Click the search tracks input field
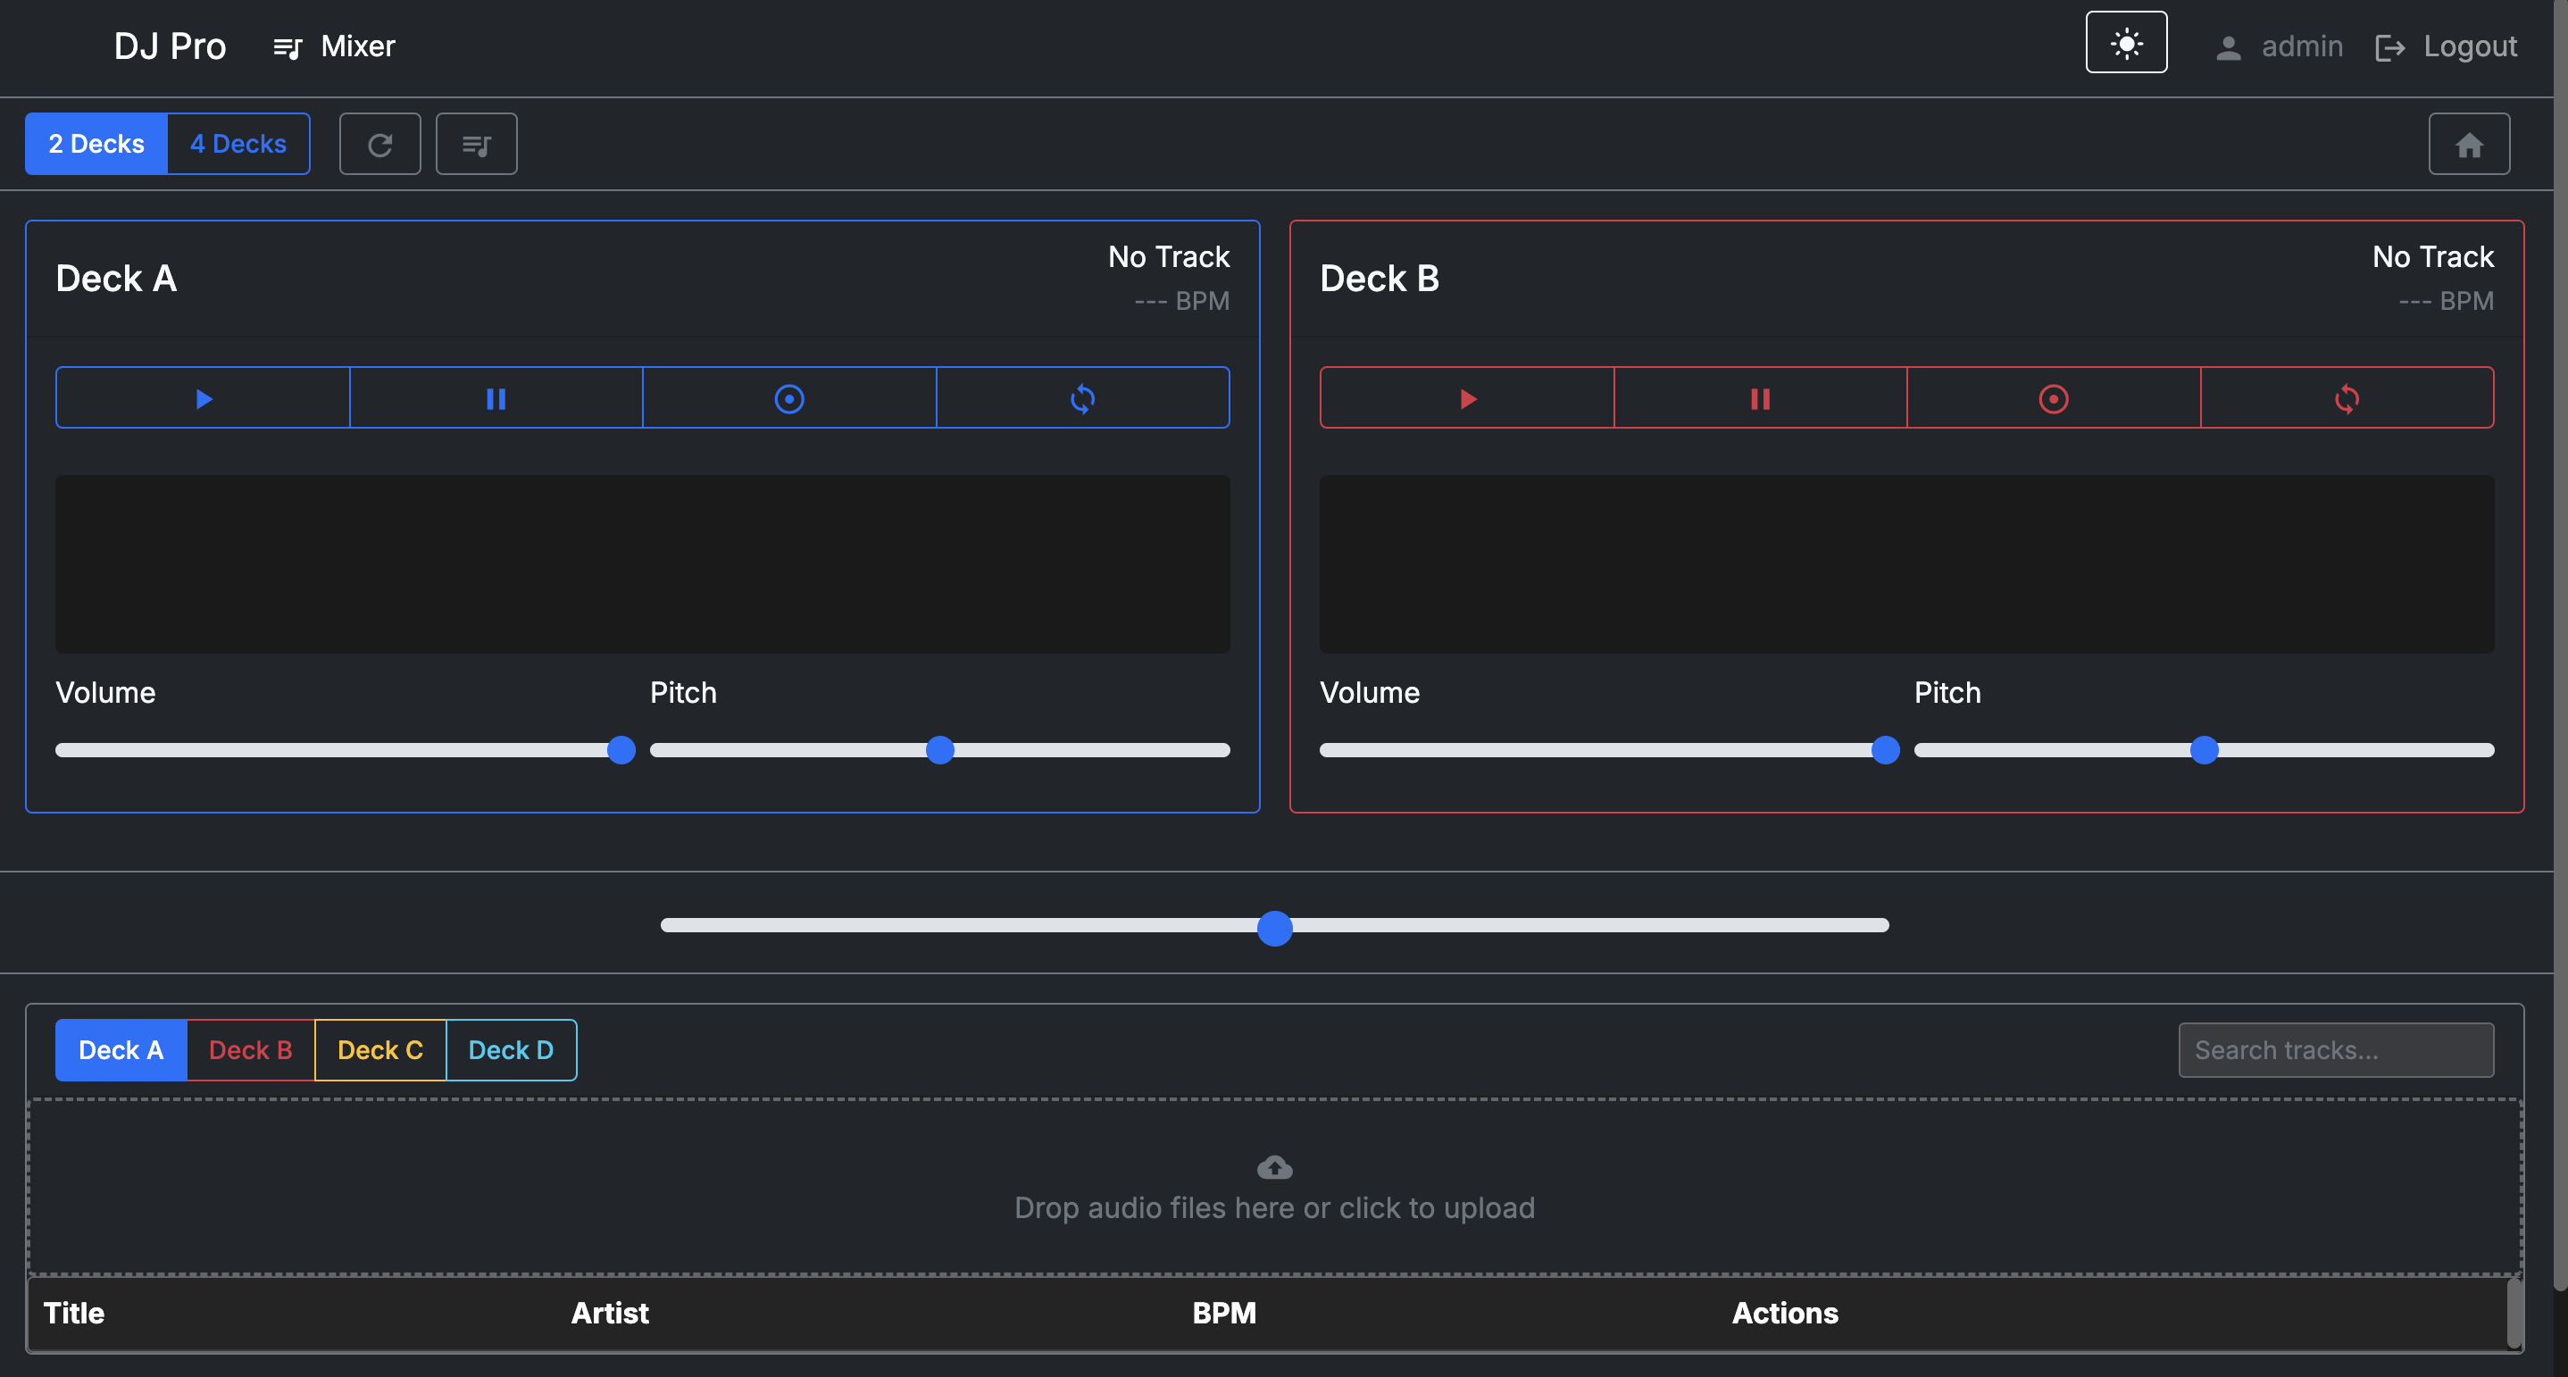The image size is (2568, 1377). [2336, 1050]
